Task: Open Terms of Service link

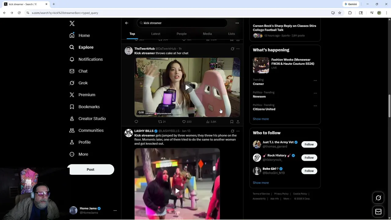Action: (261, 194)
